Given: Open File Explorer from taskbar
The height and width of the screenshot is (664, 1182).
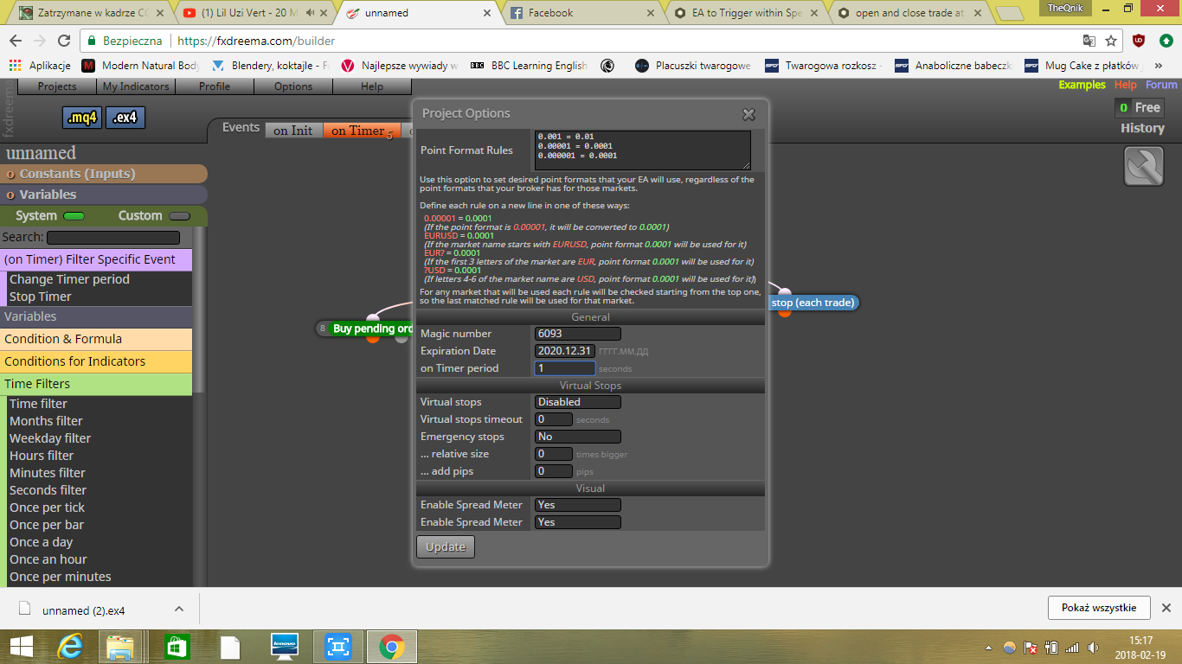Looking at the screenshot, I should 121,647.
